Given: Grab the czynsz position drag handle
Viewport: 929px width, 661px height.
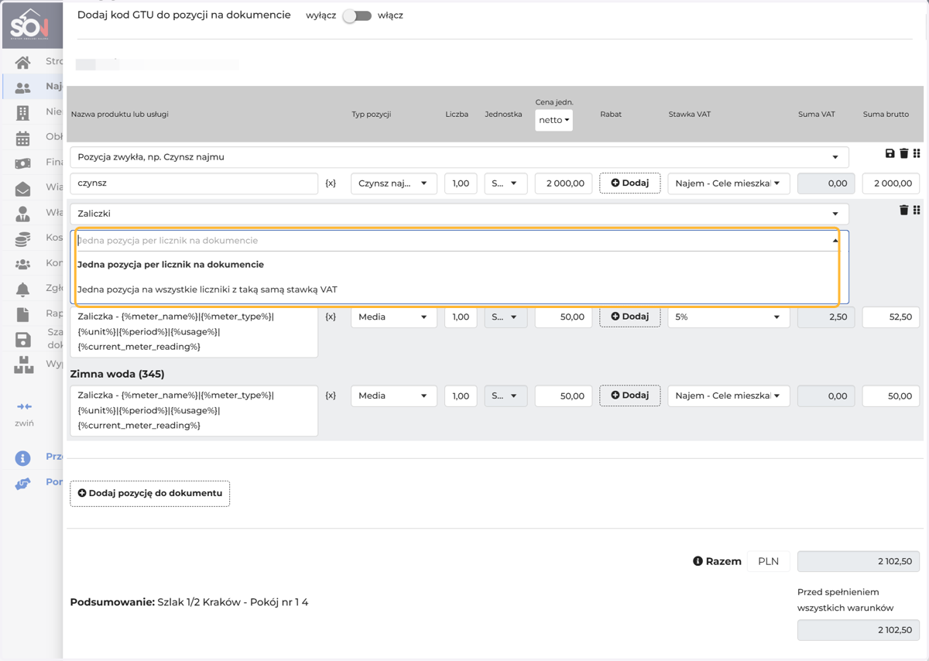Looking at the screenshot, I should pos(917,153).
